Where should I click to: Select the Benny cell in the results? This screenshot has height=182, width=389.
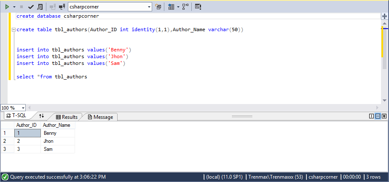pos(58,133)
